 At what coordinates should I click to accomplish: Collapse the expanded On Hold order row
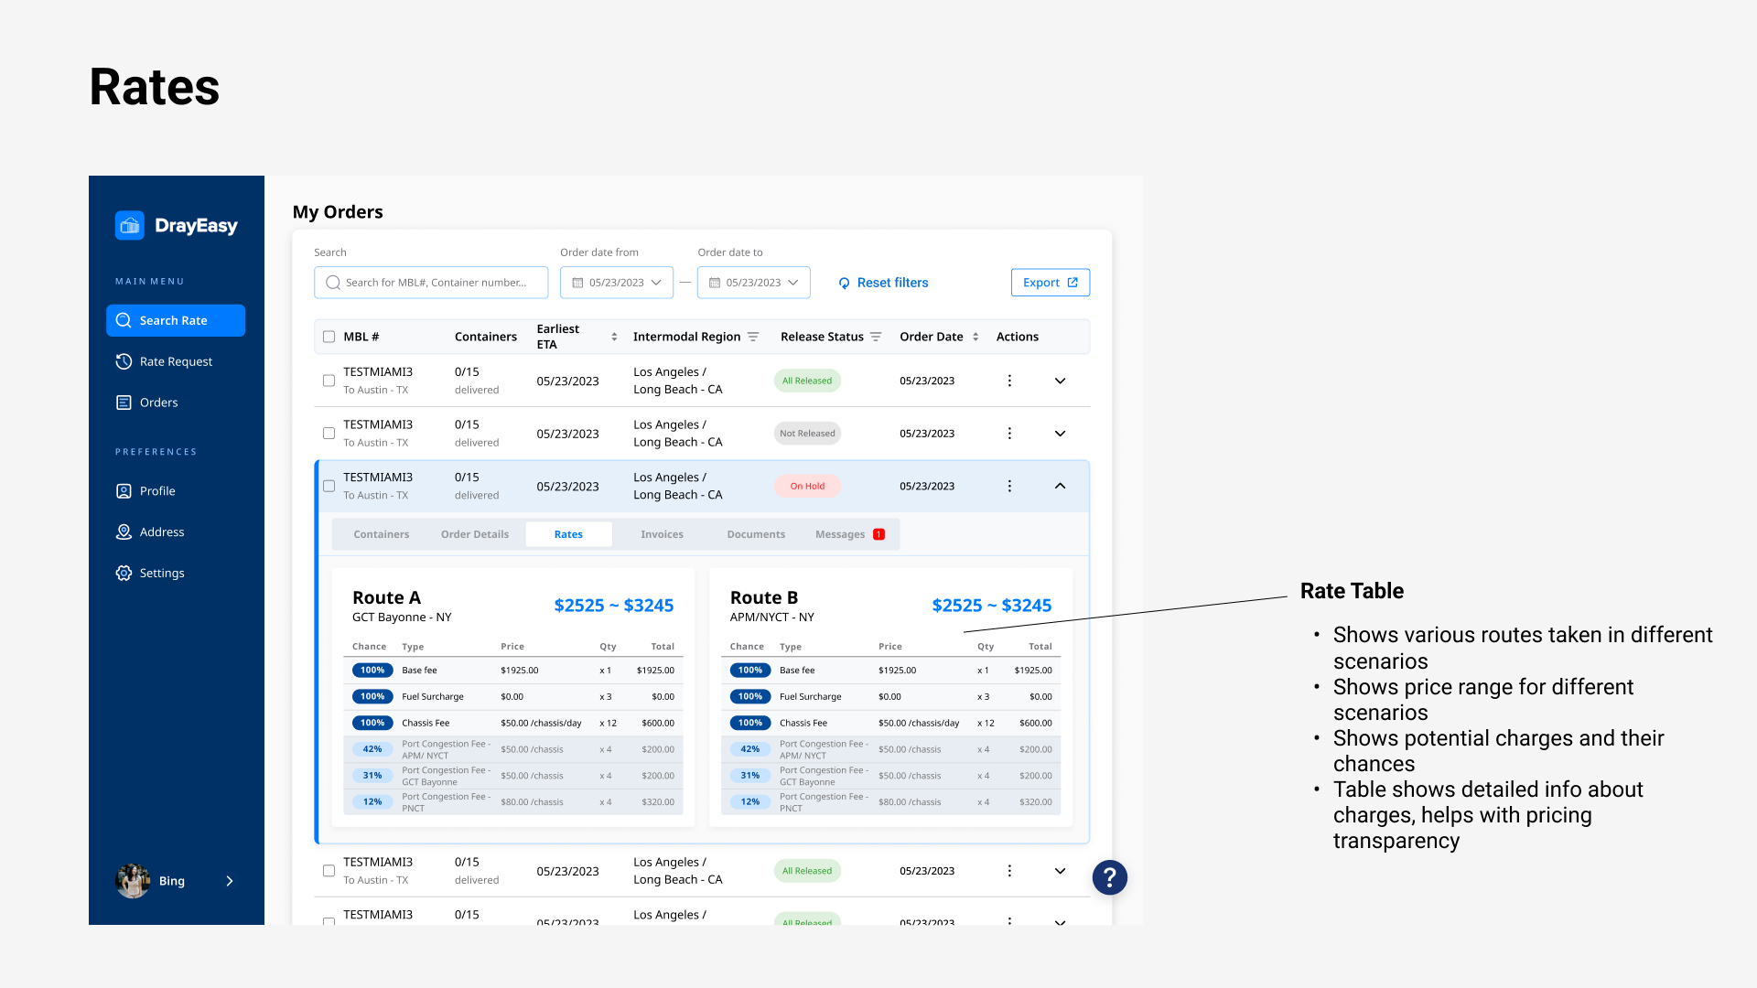pos(1060,486)
